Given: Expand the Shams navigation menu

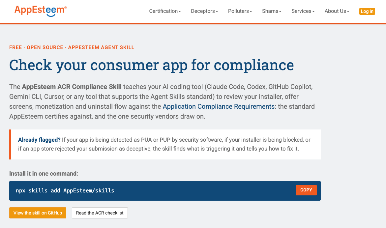Looking at the screenshot, I should [x=272, y=11].
